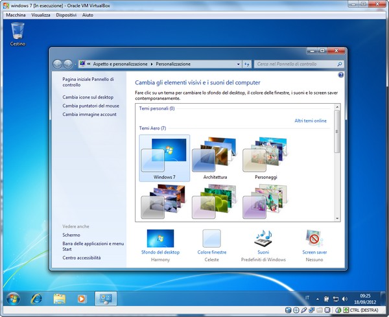Expand the address bar history dropdown
This screenshot has height=317, width=389.
pyautogui.click(x=238, y=64)
